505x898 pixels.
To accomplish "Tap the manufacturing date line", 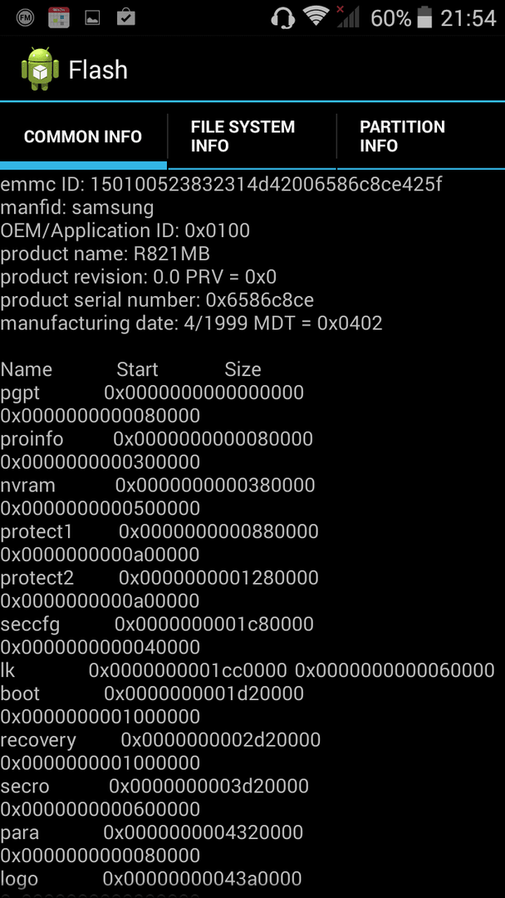I will [191, 323].
